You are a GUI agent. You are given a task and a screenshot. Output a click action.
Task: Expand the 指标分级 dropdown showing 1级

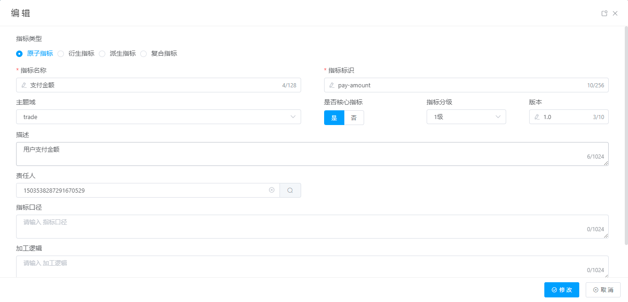(466, 117)
